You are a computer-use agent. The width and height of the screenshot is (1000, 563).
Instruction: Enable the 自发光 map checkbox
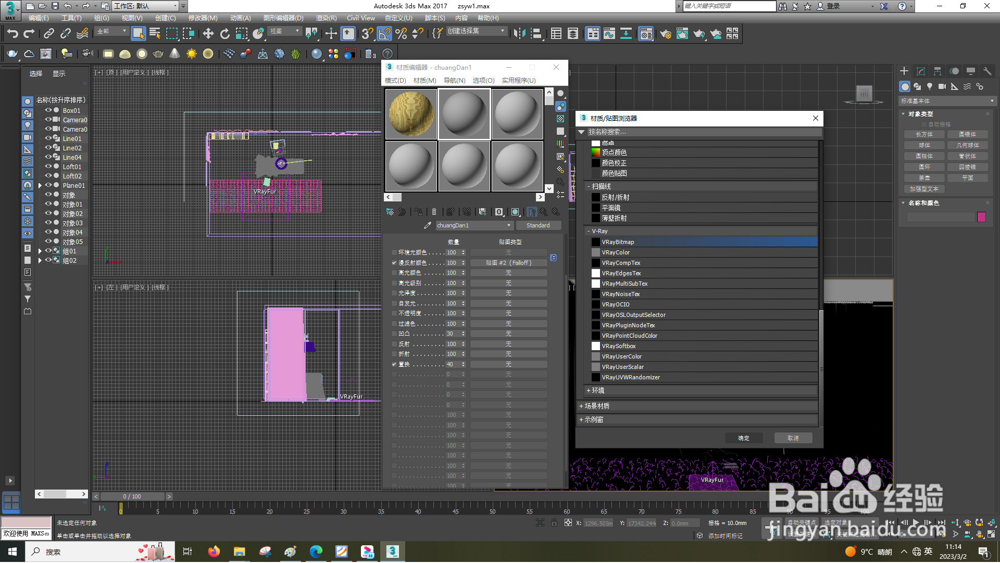tap(394, 303)
